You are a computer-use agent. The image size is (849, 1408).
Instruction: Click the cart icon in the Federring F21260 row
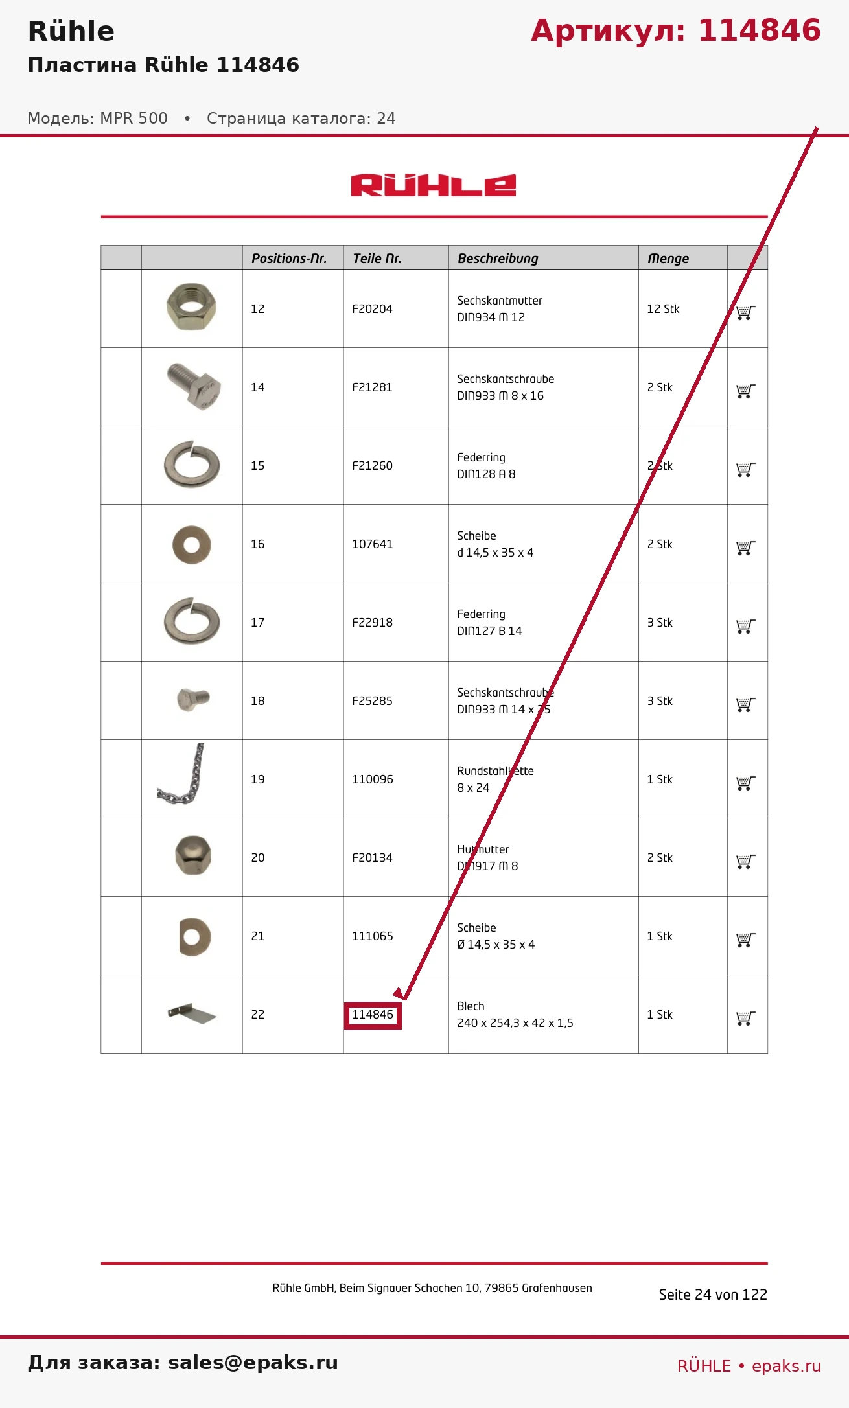pyautogui.click(x=746, y=469)
